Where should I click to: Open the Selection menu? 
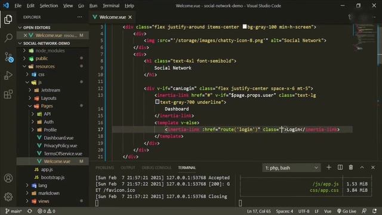49,5
